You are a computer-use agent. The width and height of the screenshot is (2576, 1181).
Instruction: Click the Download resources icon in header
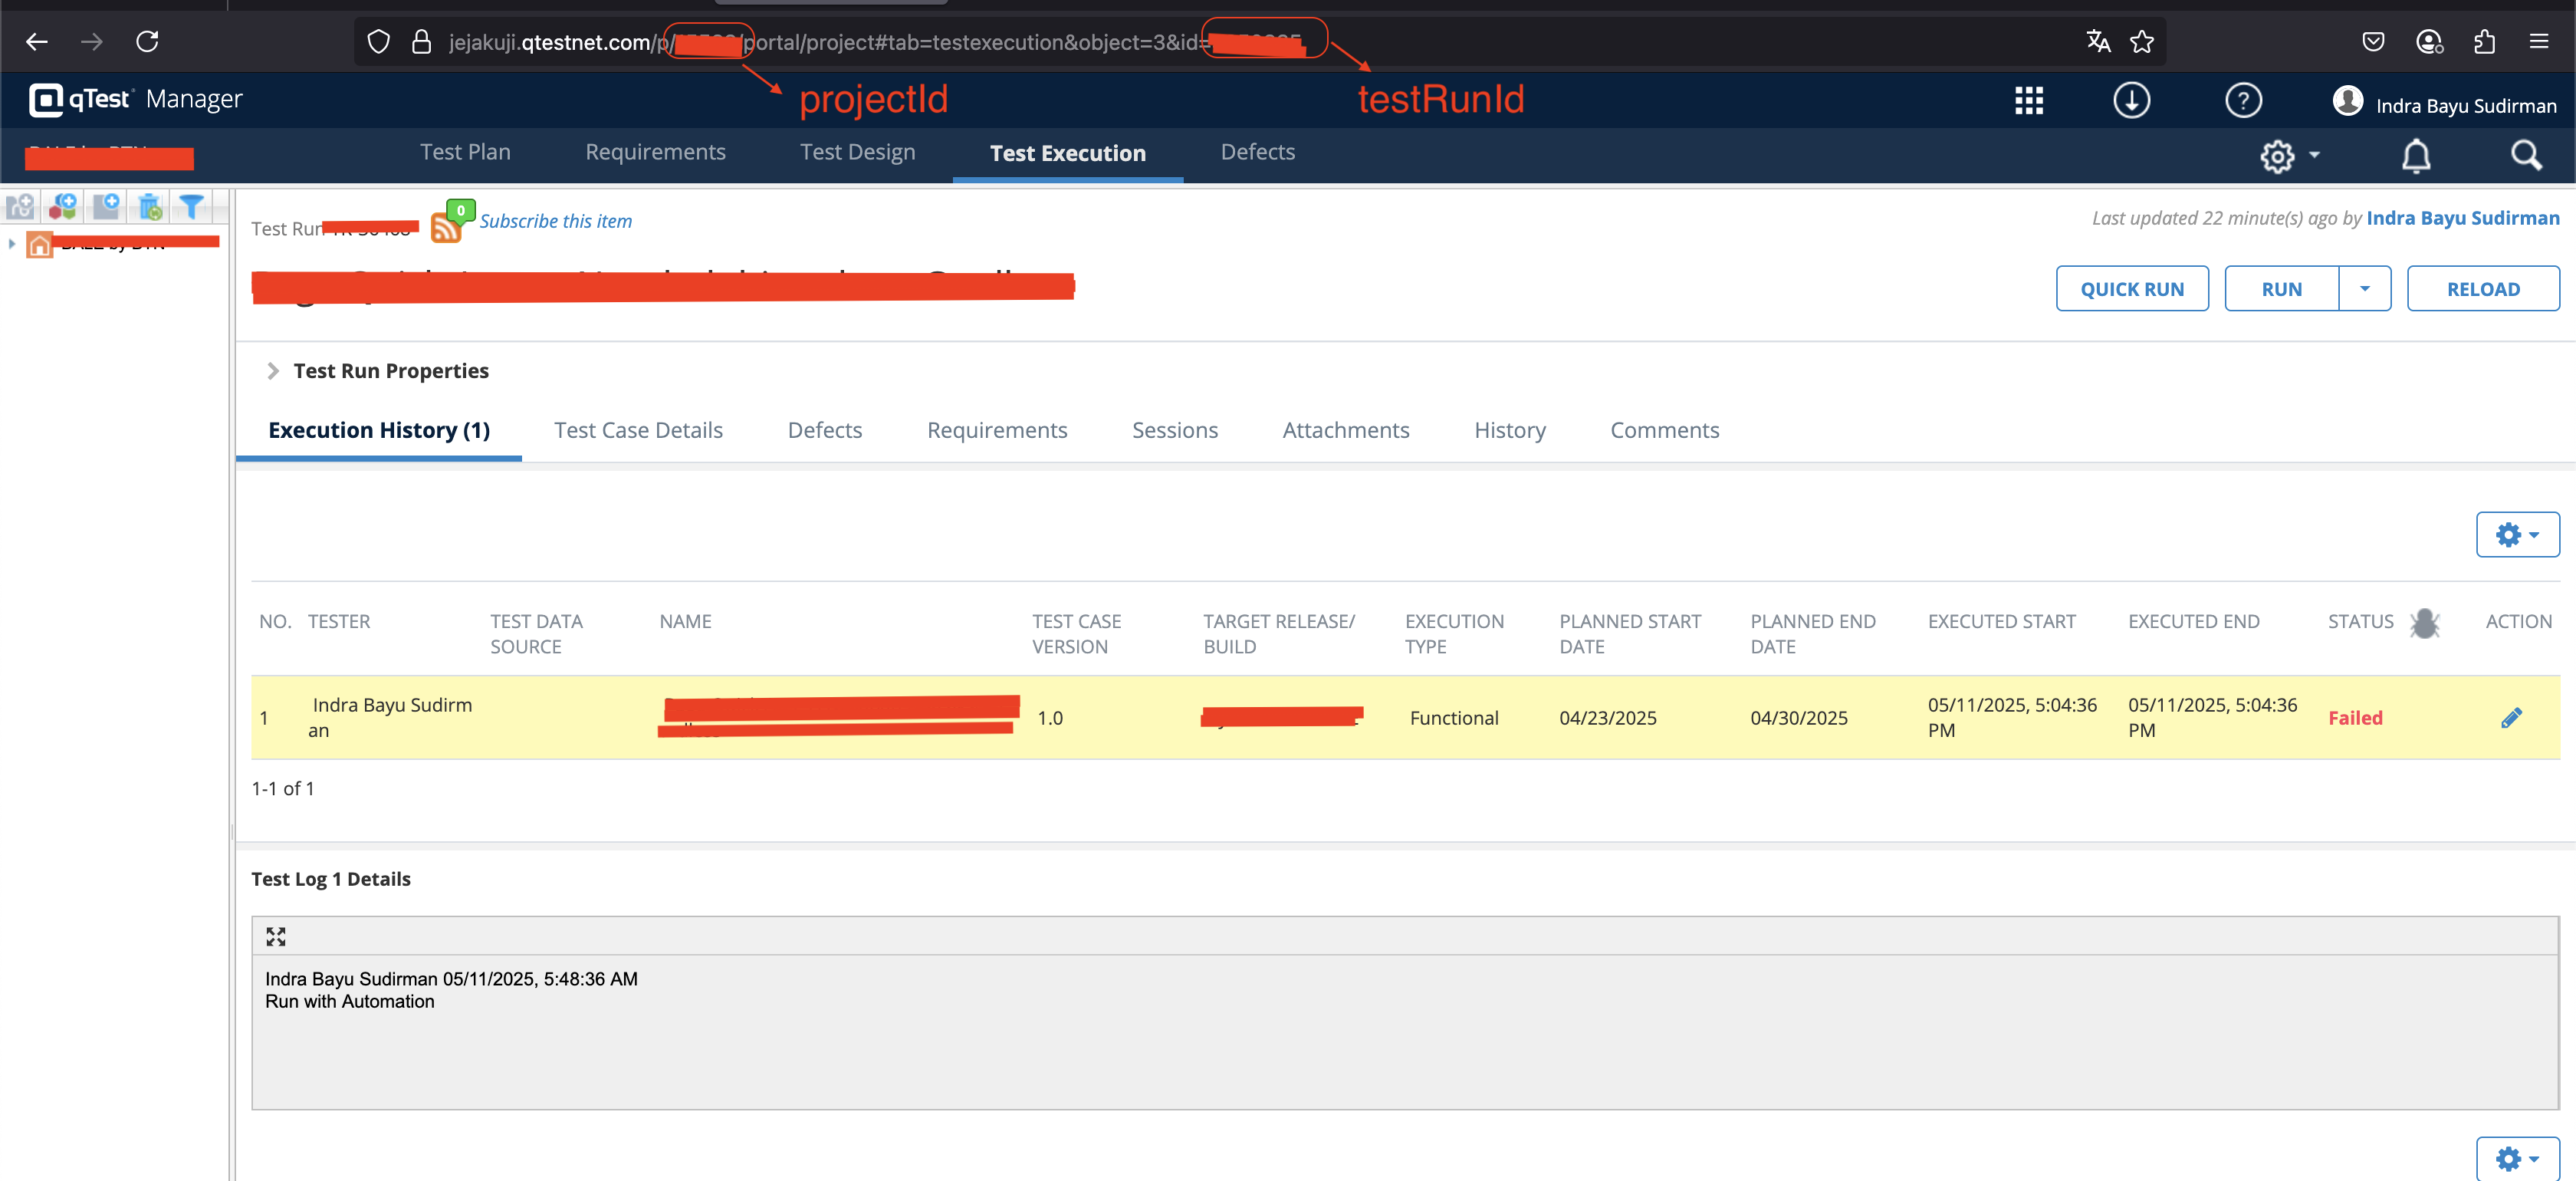(x=2131, y=100)
